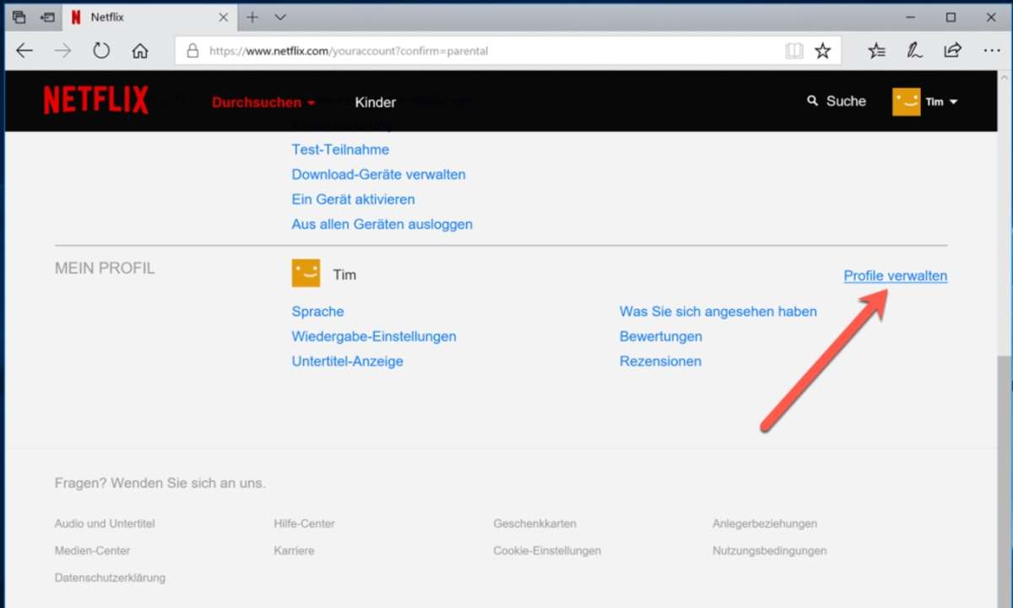Viewport: 1013px width, 608px height.
Task: Click Aus allen Geräten ausloggen
Action: coord(382,225)
